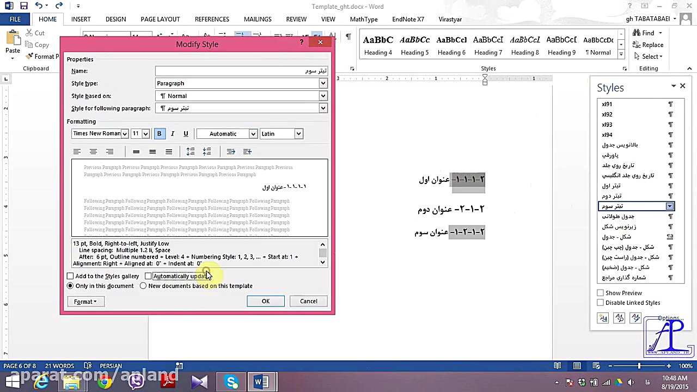Open the Style type dropdown

coord(322,83)
